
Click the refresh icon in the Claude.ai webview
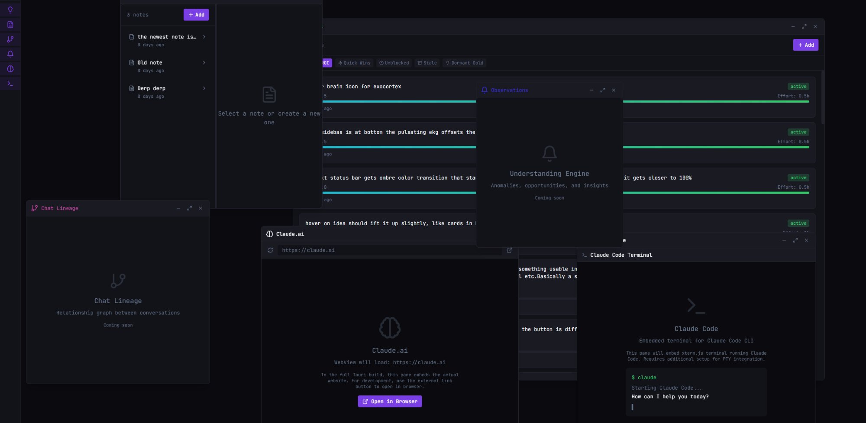pyautogui.click(x=270, y=250)
